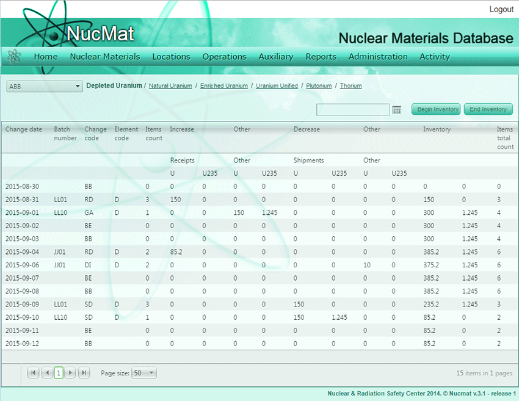Click the Begin Inventory button
This screenshot has height=401, width=519.
(x=436, y=109)
